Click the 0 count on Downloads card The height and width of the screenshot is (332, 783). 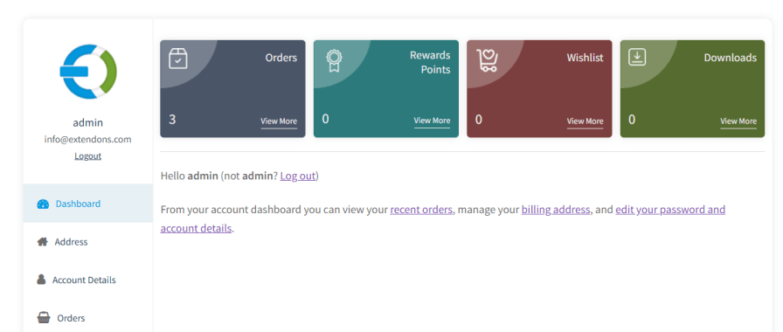tap(632, 120)
